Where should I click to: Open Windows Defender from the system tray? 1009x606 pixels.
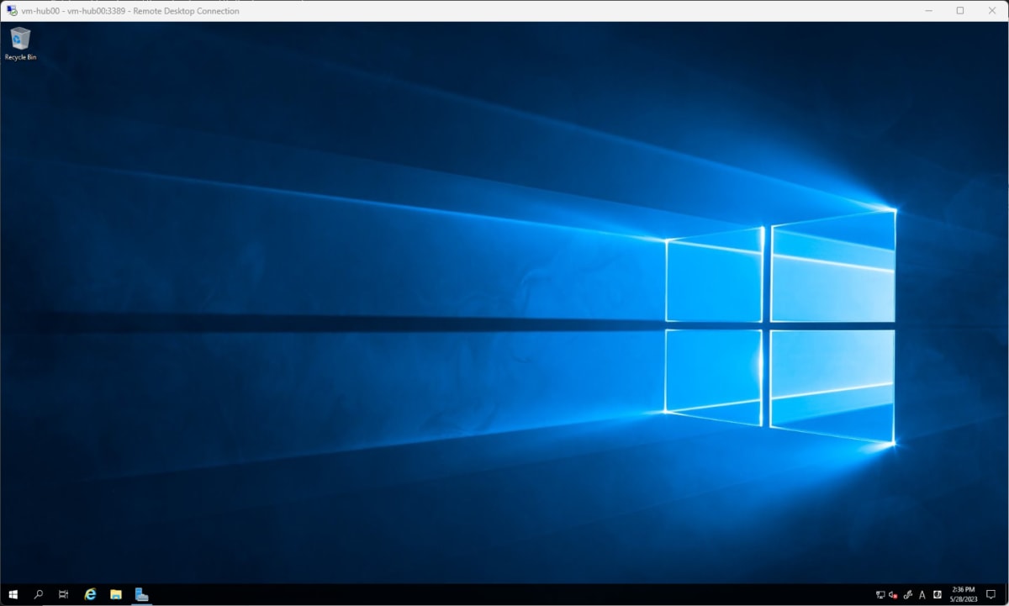(937, 595)
